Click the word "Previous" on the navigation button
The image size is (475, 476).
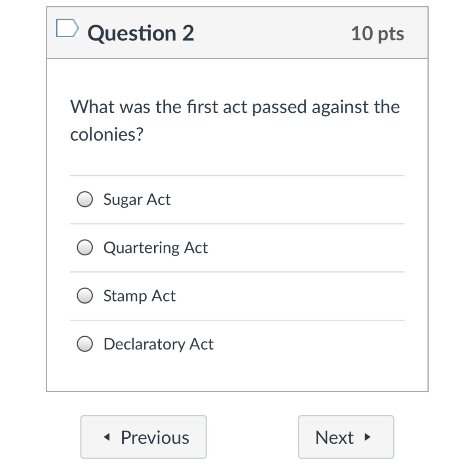point(155,438)
